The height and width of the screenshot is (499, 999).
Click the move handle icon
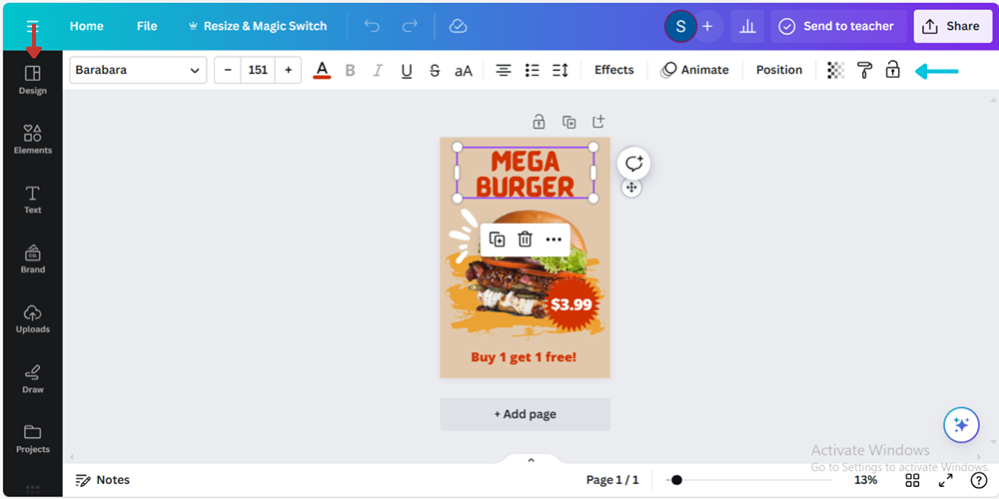(x=631, y=188)
